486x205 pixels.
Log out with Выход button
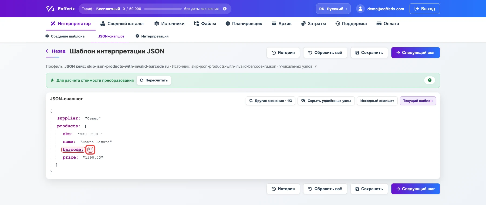(425, 9)
